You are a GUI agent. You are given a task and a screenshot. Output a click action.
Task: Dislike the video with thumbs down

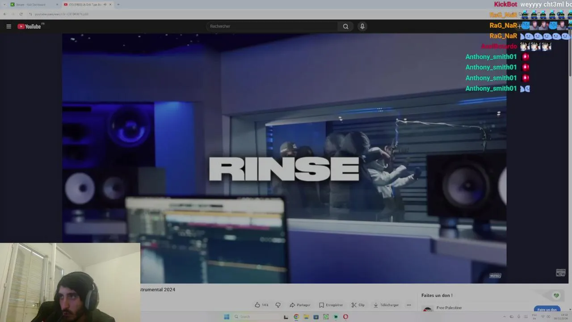(278, 305)
